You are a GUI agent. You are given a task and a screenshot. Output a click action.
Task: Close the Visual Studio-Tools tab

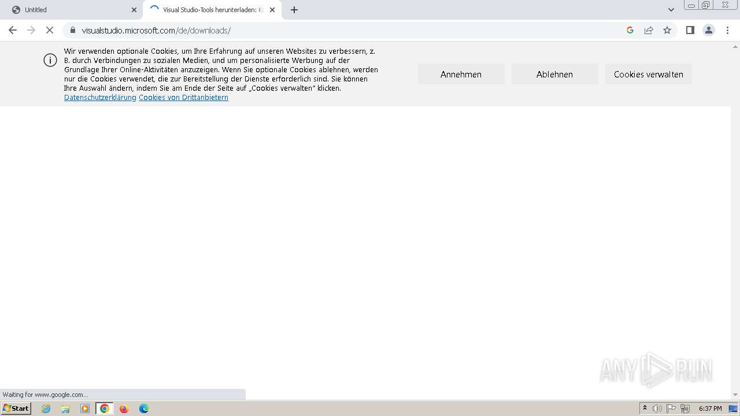click(272, 10)
